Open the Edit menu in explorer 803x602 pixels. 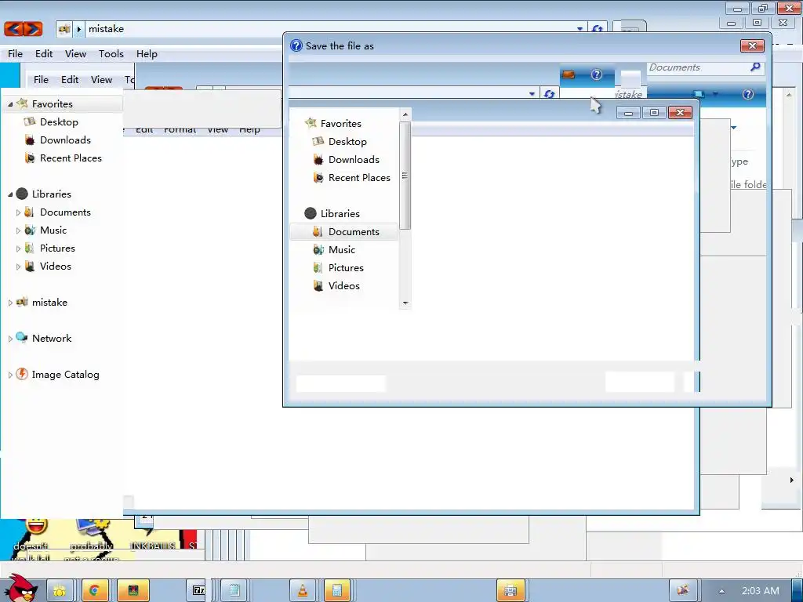pyautogui.click(x=44, y=54)
